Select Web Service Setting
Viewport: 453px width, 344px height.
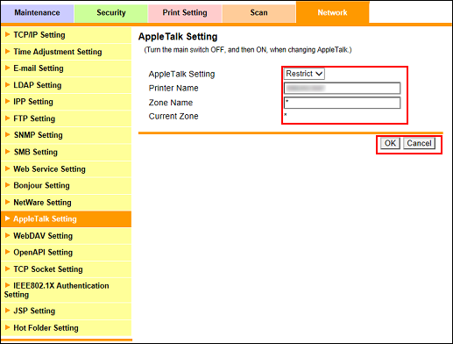[x=66, y=169]
